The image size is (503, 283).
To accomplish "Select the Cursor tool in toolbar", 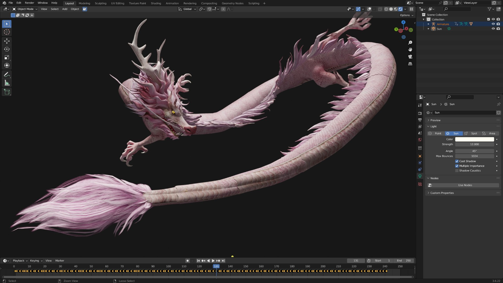I will 7,32.
